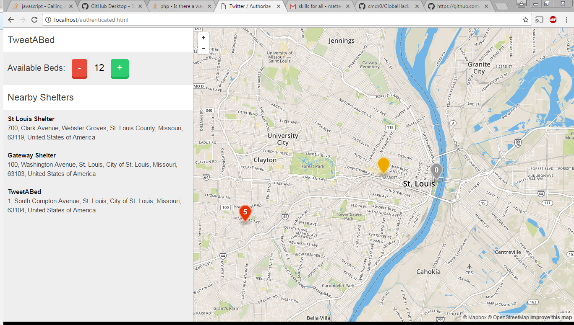Screen dimensions: 574x325
Task: Click the 'Improve this map' link
Action: (551, 317)
